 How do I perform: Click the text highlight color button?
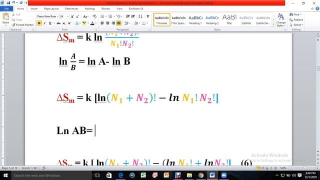[84, 23]
